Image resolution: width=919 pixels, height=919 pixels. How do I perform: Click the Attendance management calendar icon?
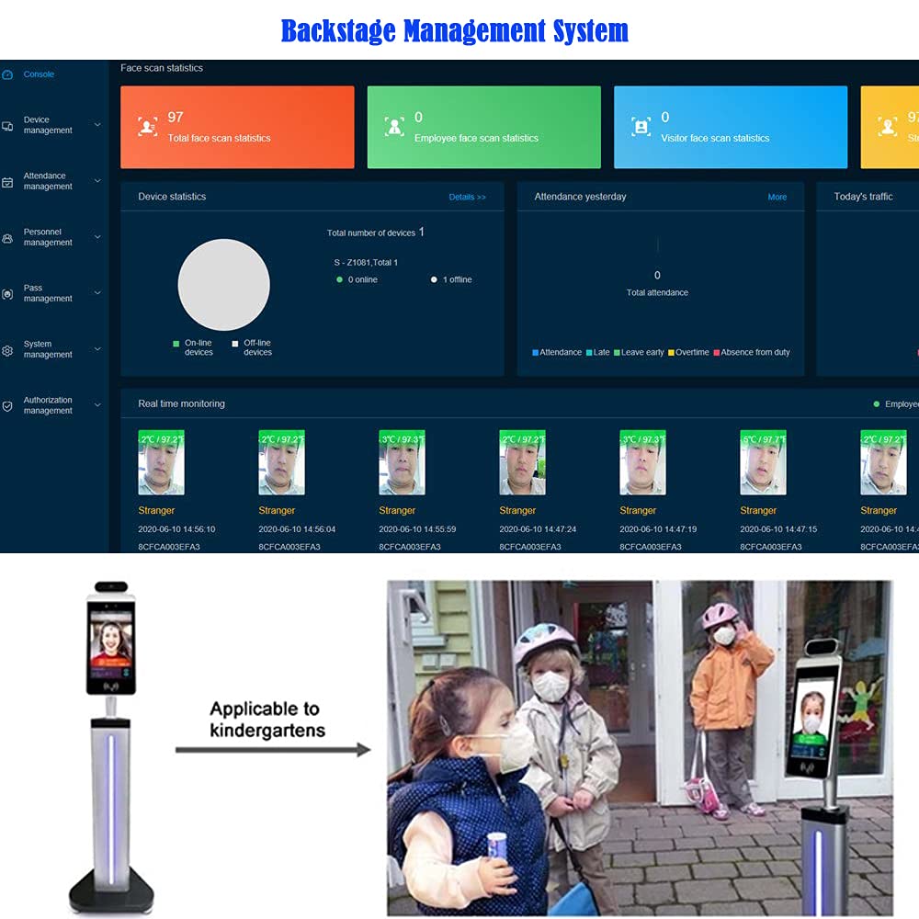pos(7,182)
